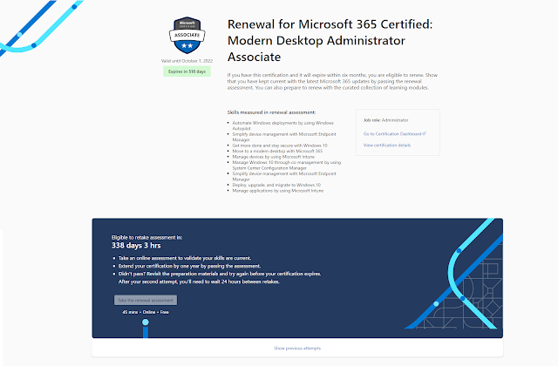Screen dimensions: 558x366
Task: Click the 45 mins • Online • Free text
Action: tap(146, 312)
